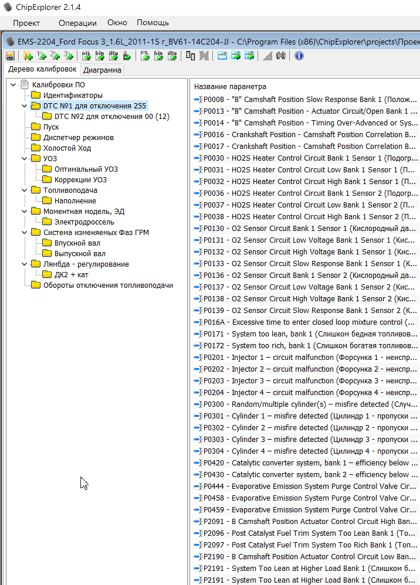Click the save project floppy disk icon

tap(10, 56)
